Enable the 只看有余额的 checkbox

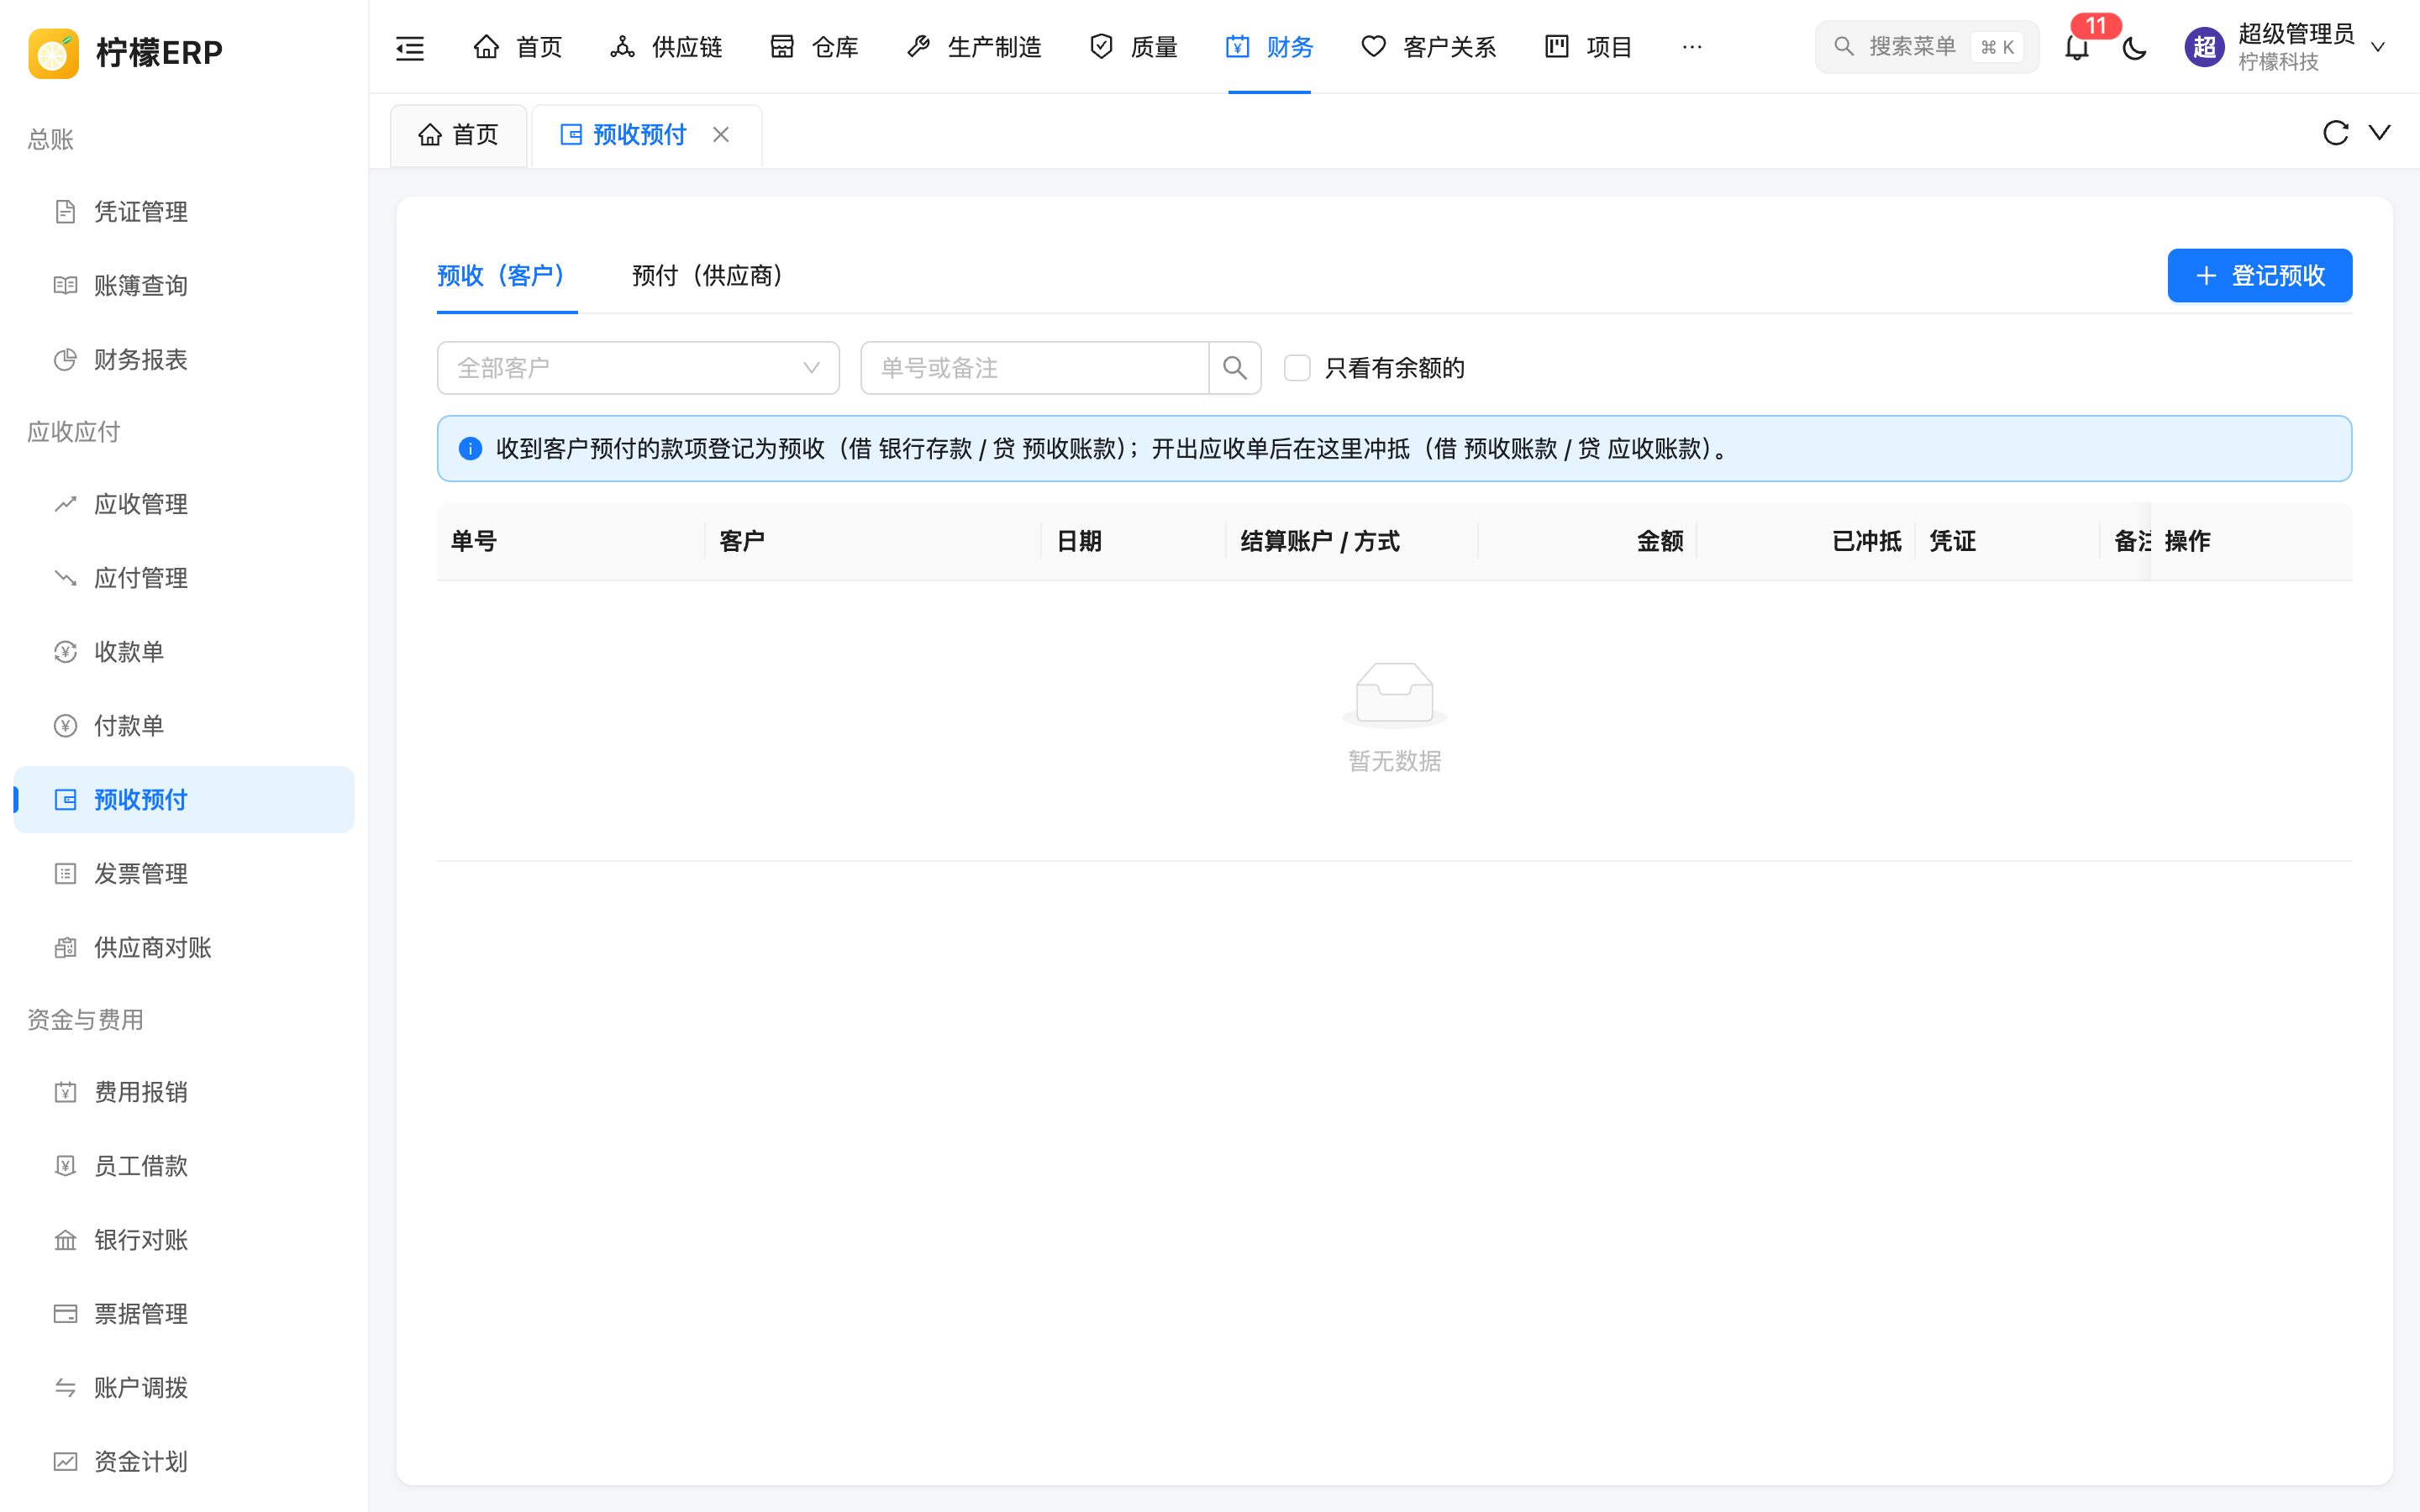point(1297,368)
